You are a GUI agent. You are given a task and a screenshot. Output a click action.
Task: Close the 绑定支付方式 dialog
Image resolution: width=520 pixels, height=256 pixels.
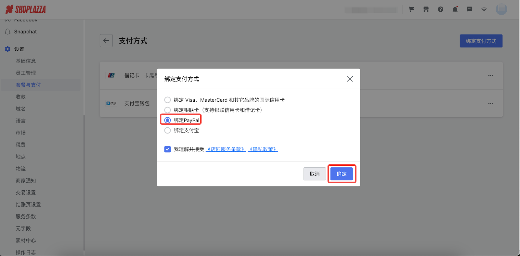[350, 79]
